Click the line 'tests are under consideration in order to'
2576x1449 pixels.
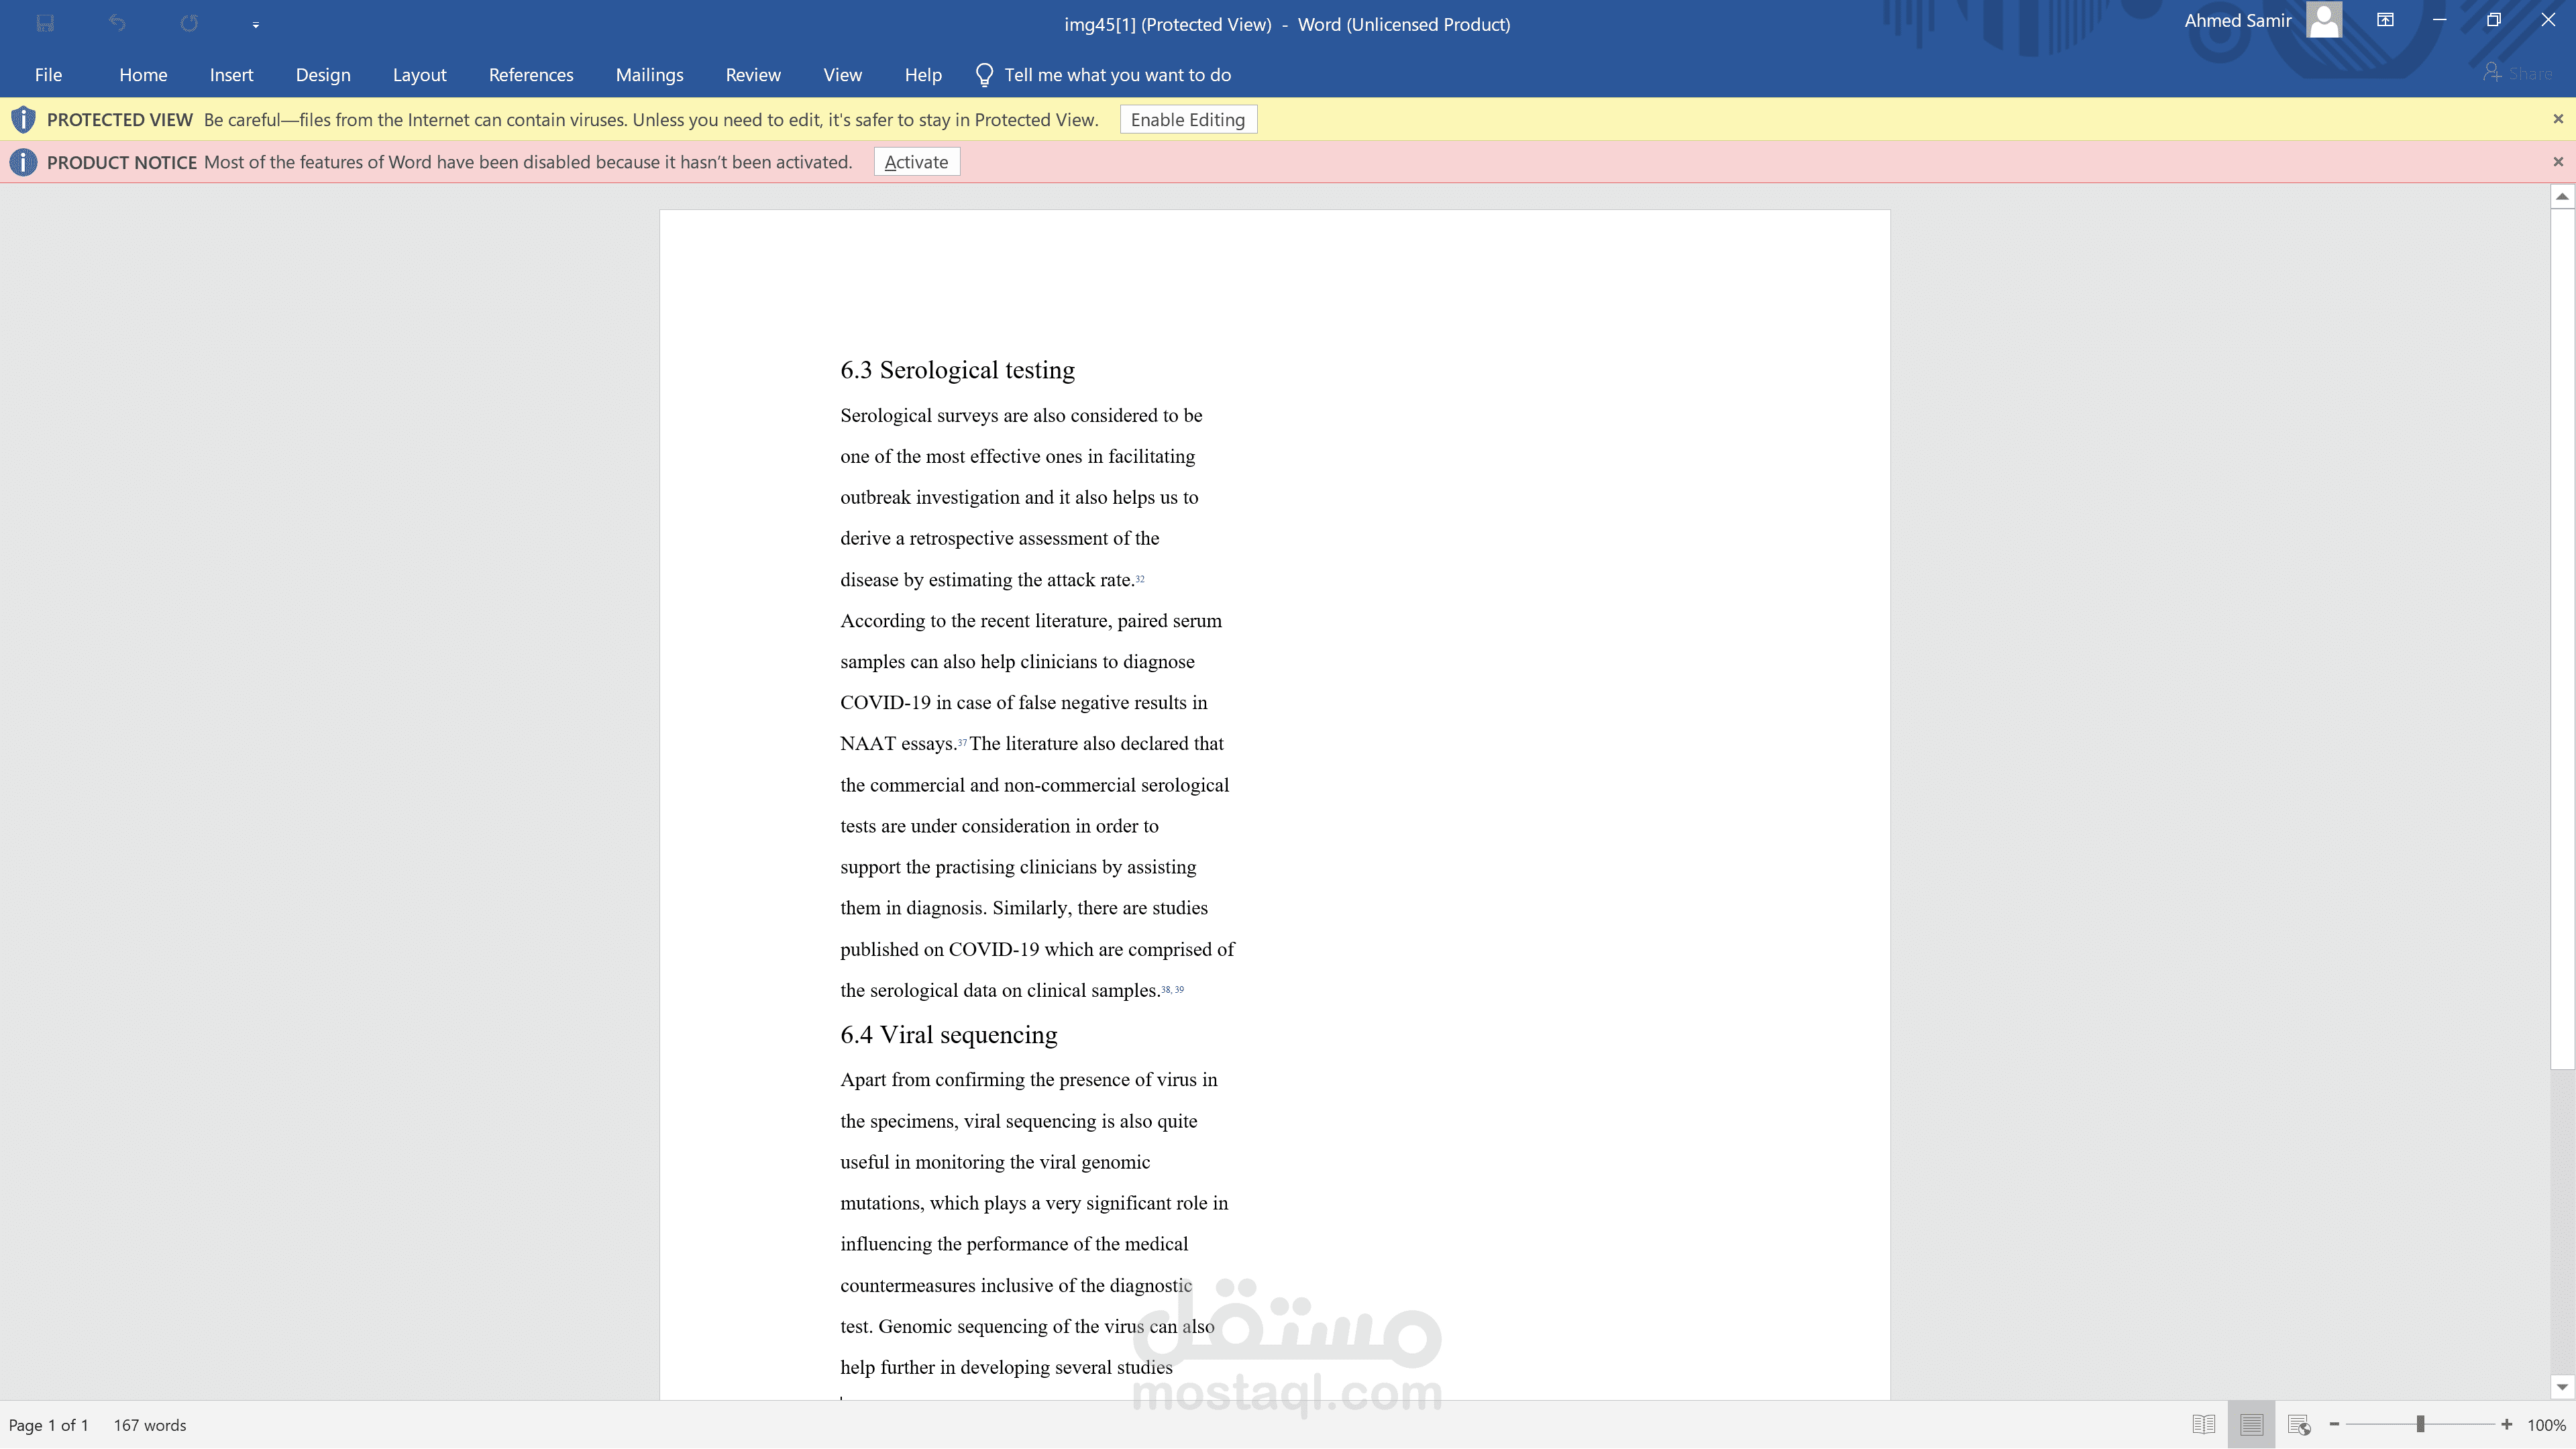pos(999,826)
